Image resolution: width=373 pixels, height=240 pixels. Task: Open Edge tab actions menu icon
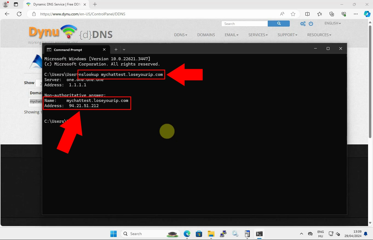16,4
